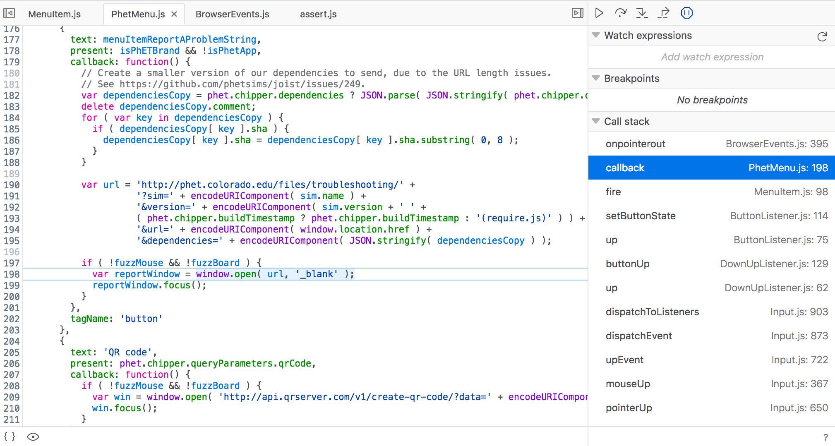Click the reportWindow variable on line 198
Screen dimensions: 835x446
[x=147, y=274]
